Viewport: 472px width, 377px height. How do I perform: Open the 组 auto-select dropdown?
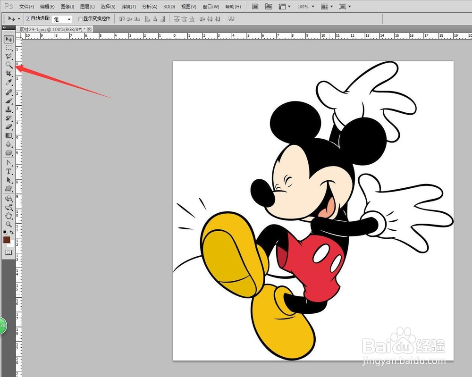[x=62, y=19]
